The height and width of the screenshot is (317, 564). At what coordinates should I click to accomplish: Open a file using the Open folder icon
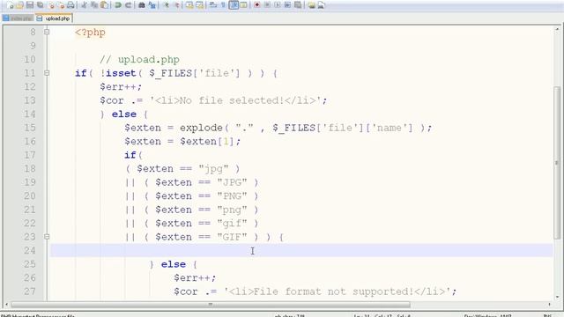(19, 5)
